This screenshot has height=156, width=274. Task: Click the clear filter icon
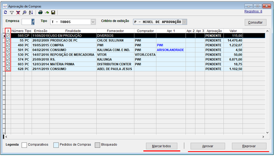click(18, 12)
